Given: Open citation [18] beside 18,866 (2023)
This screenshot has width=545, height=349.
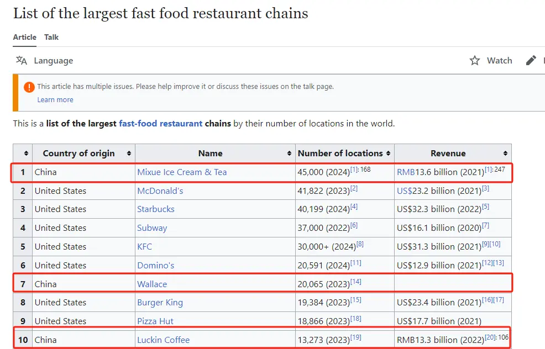Looking at the screenshot, I should click(355, 319).
